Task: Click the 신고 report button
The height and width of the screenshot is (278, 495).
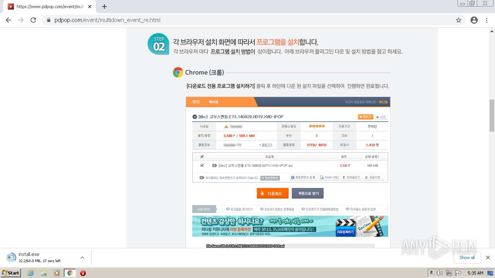Action: (x=381, y=117)
